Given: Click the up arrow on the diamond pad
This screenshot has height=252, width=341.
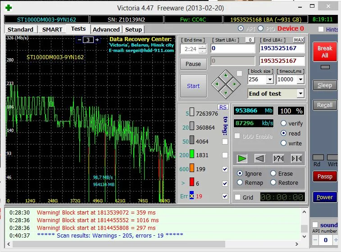Looking at the screenshot, I should coord(226,76).
